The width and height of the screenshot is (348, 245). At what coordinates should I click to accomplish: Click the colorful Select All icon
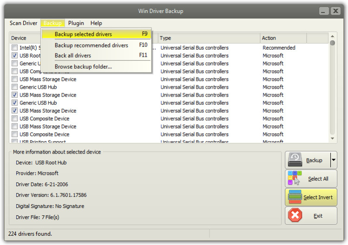point(295,179)
